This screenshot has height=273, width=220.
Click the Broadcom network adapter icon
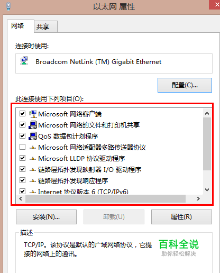[x=24, y=61]
